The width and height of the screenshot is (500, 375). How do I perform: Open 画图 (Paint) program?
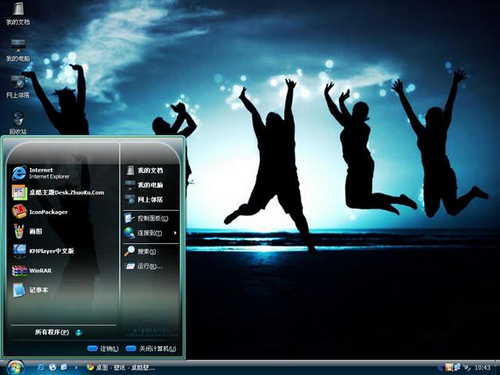click(35, 231)
